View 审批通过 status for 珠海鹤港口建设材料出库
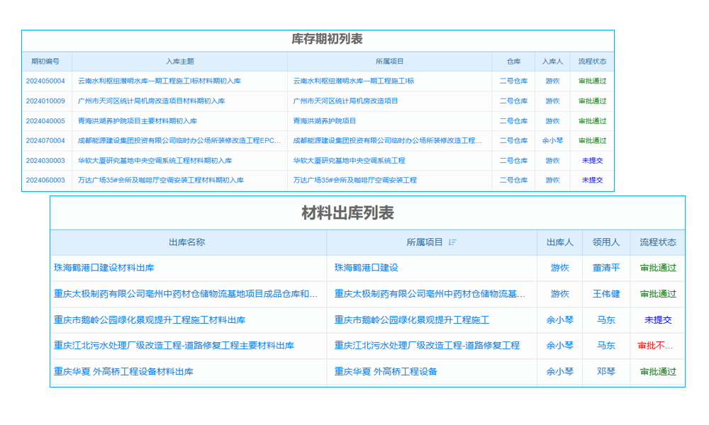Image resolution: width=709 pixels, height=425 pixels. pos(657,268)
